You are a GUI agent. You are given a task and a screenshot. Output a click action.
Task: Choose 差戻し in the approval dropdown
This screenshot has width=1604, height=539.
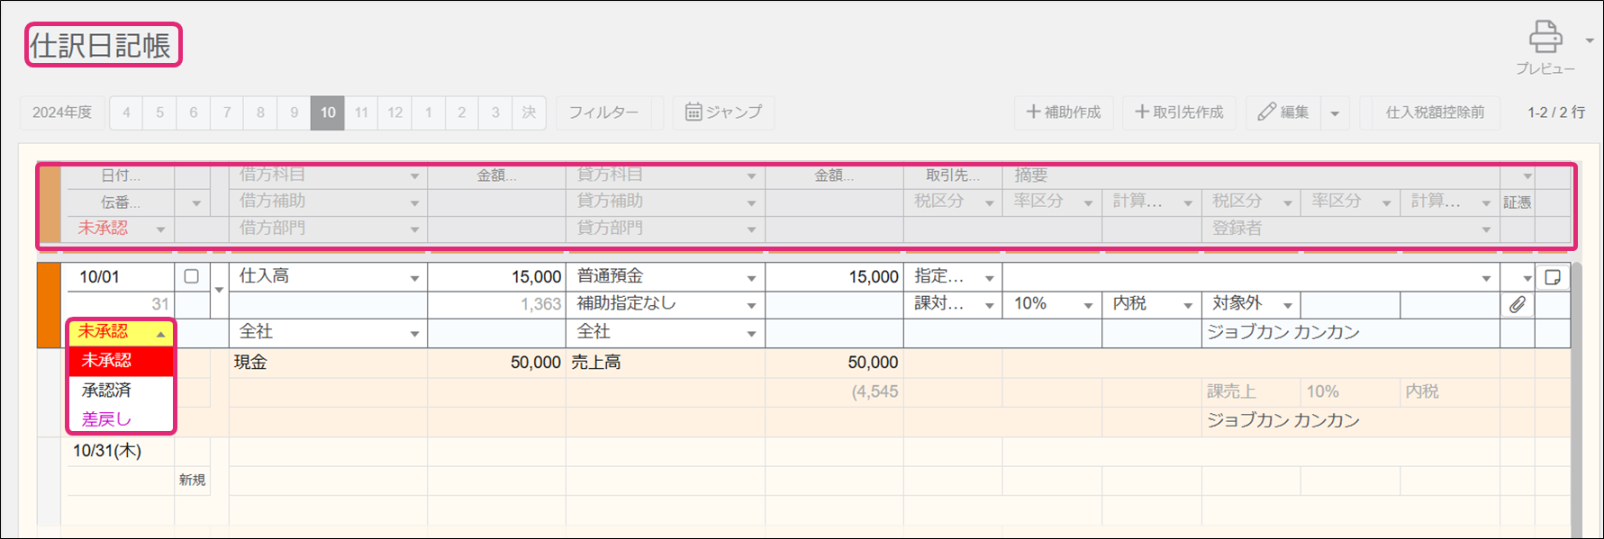[x=106, y=419]
